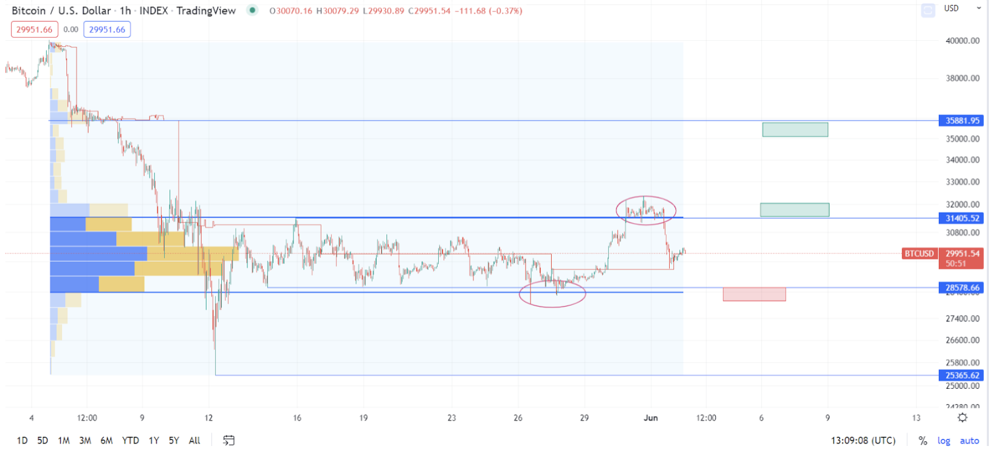Click the fullscreen frame icon beside USD
Image resolution: width=993 pixels, height=463 pixels.
927,10
